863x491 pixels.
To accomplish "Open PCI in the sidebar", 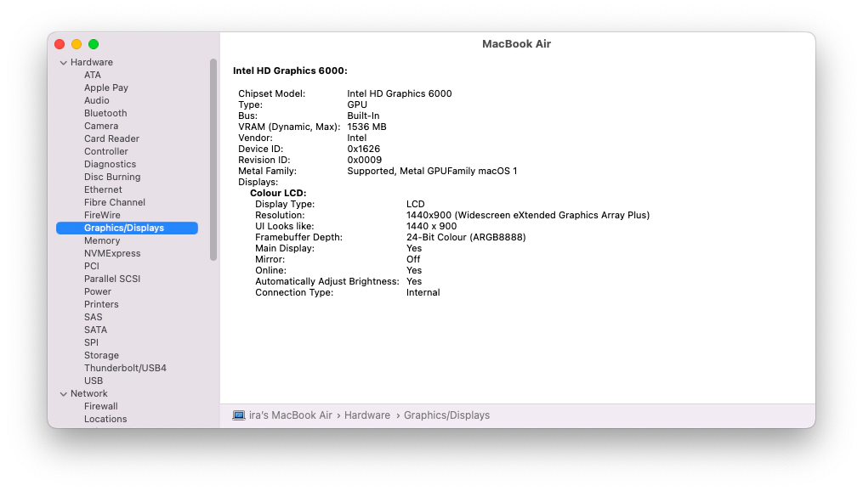I will pyautogui.click(x=92, y=266).
